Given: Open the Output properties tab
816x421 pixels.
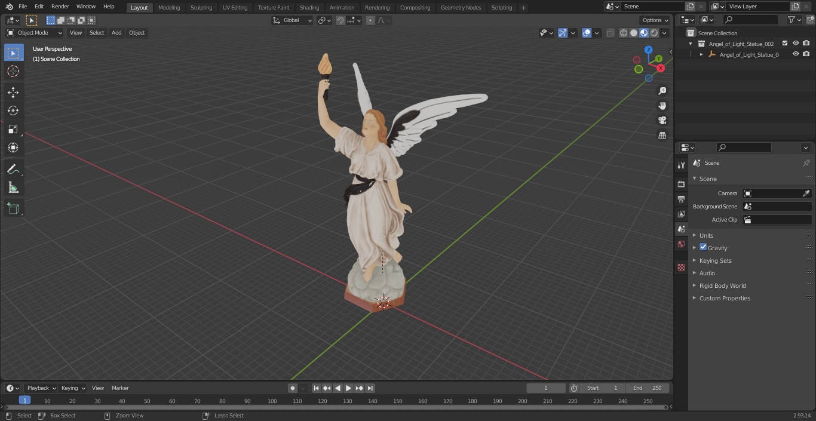Looking at the screenshot, I should (x=681, y=199).
